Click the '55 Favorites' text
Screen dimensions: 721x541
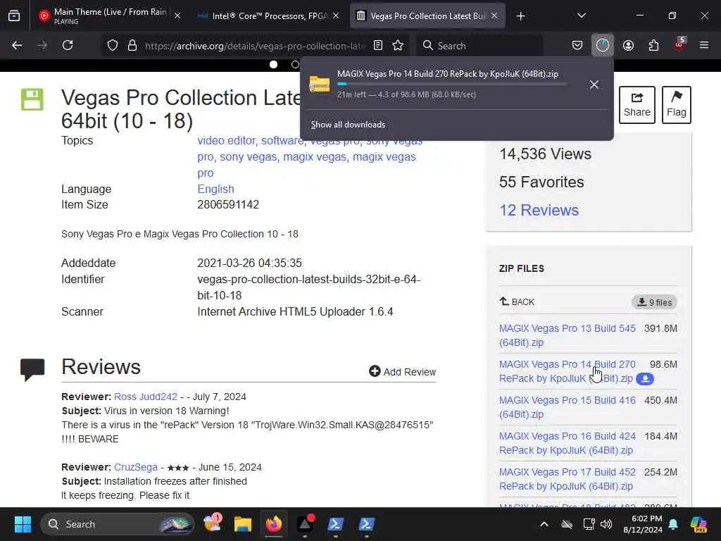pos(541,182)
